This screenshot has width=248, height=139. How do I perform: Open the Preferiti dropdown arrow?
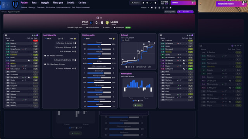(x=148, y=8)
